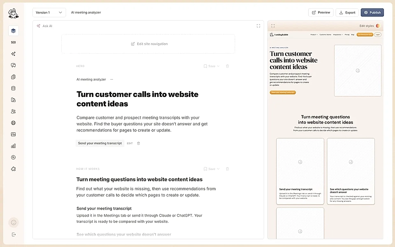
Task: Expand the editor panel to fullscreen
Action: point(258,26)
